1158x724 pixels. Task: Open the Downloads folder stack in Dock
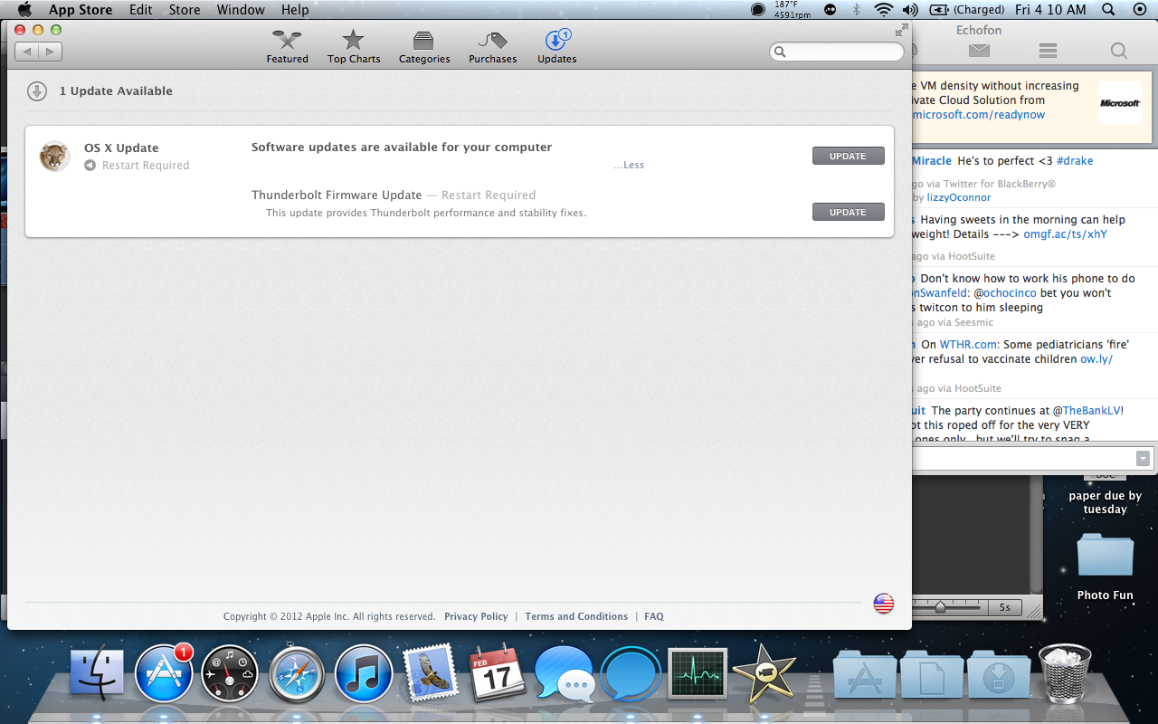click(998, 674)
